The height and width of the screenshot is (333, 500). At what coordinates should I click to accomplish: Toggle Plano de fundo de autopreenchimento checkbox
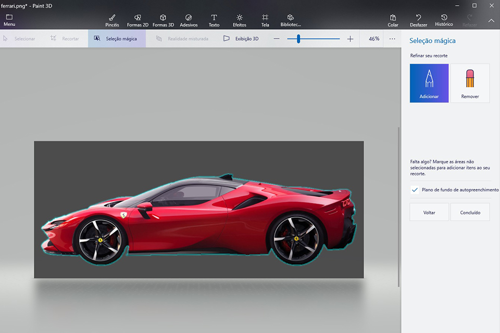(x=415, y=190)
